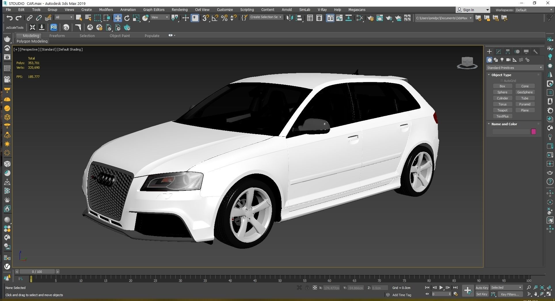This screenshot has height=301, width=555.
Task: Open the Standard Primitives dropdown
Action: (x=514, y=68)
